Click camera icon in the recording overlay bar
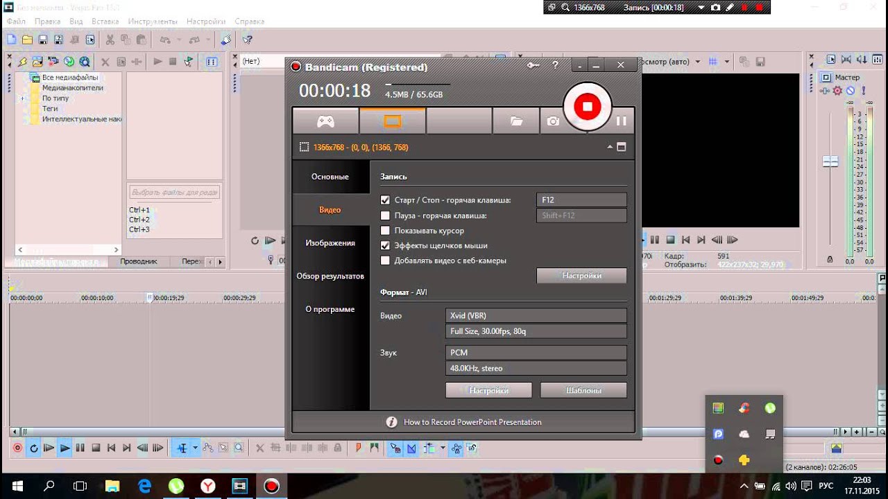 pos(715,8)
